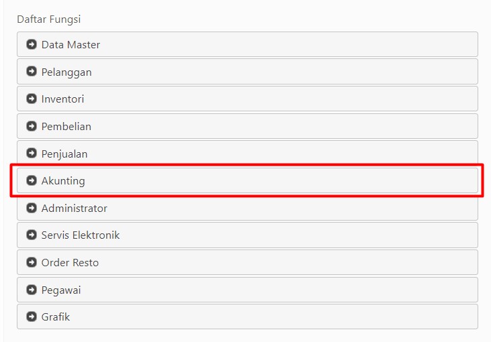Click the arrow icon beside Grafik

[x=32, y=317]
